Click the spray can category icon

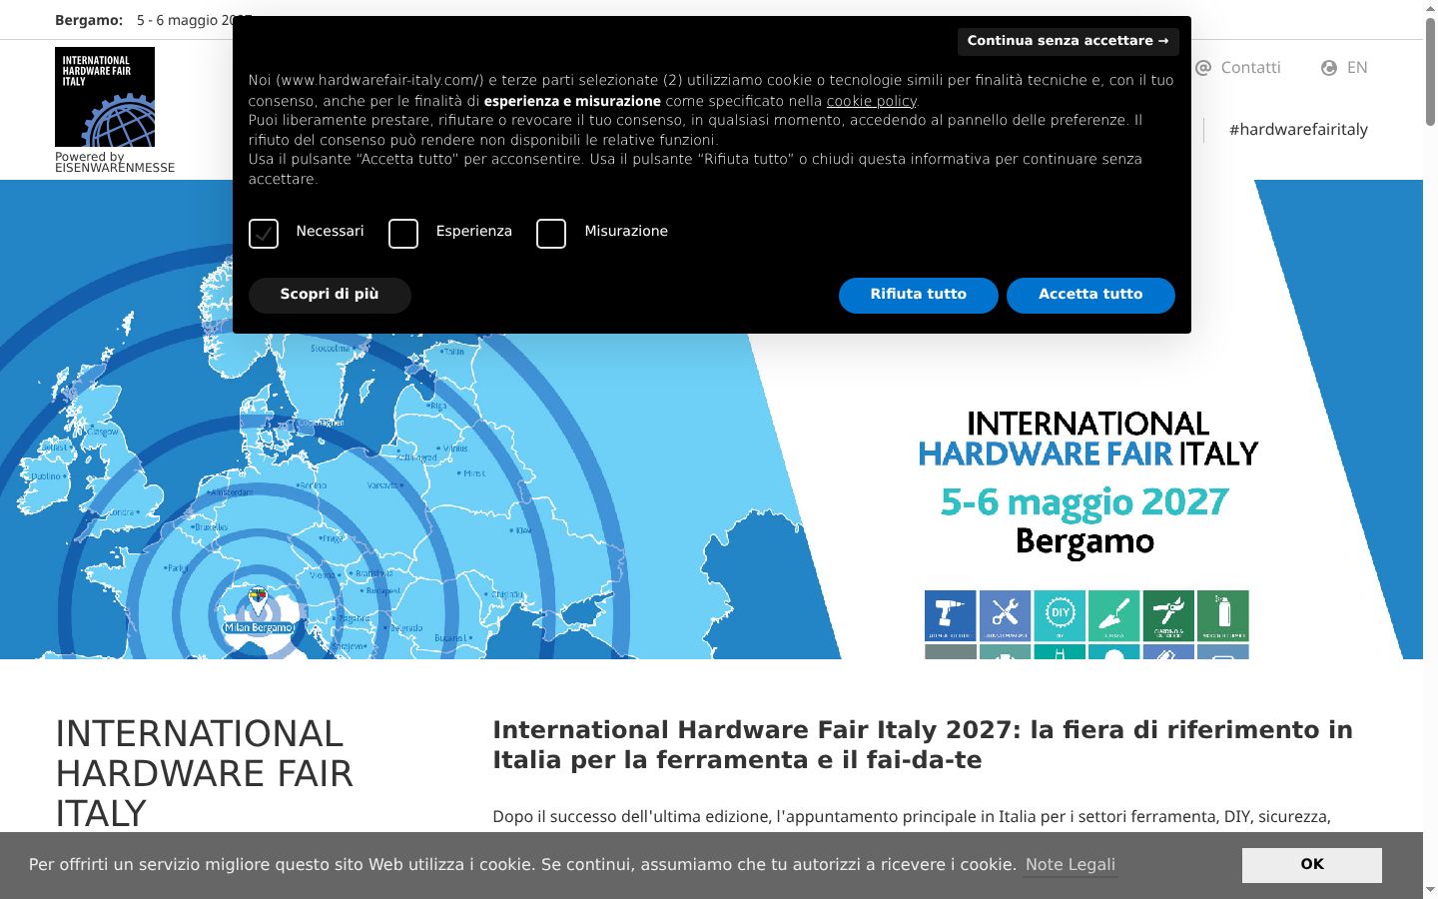pyautogui.click(x=1223, y=615)
